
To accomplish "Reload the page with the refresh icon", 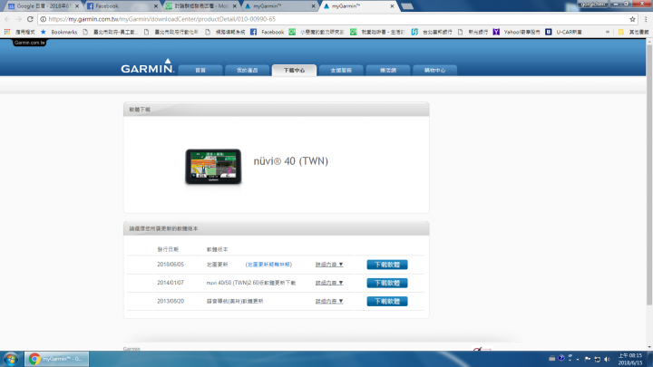I will pos(30,19).
